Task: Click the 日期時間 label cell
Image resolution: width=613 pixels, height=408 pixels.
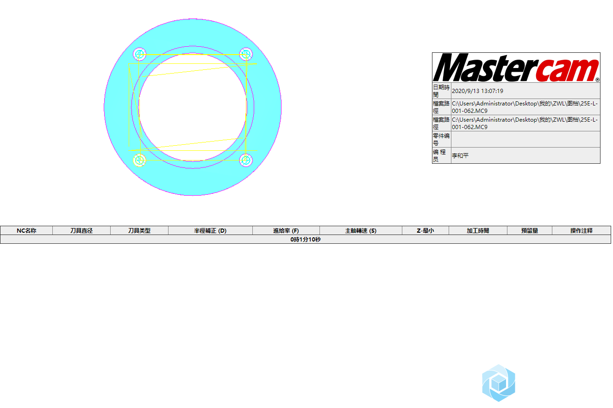Action: (x=442, y=91)
